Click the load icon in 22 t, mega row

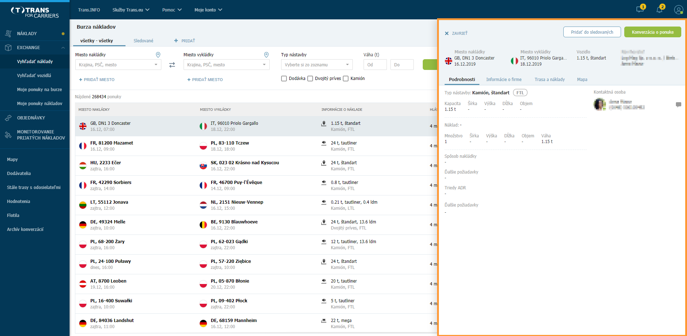pos(324,320)
